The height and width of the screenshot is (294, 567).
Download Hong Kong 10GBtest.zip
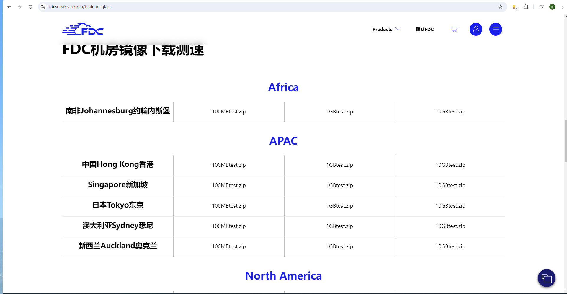tap(450, 165)
